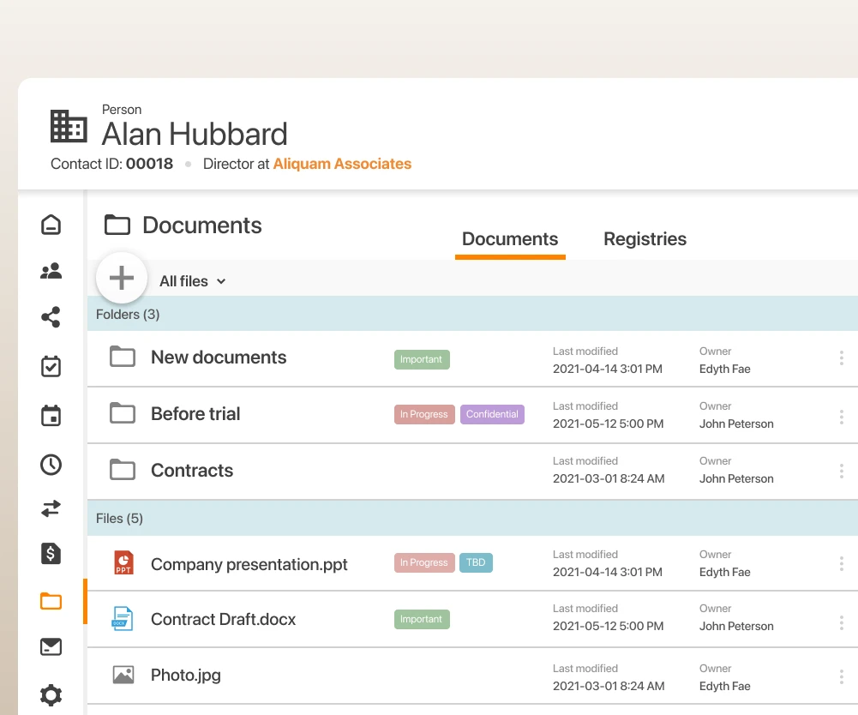Click the Confidential tag on Before trial
Screen dimensions: 858x715
point(493,414)
